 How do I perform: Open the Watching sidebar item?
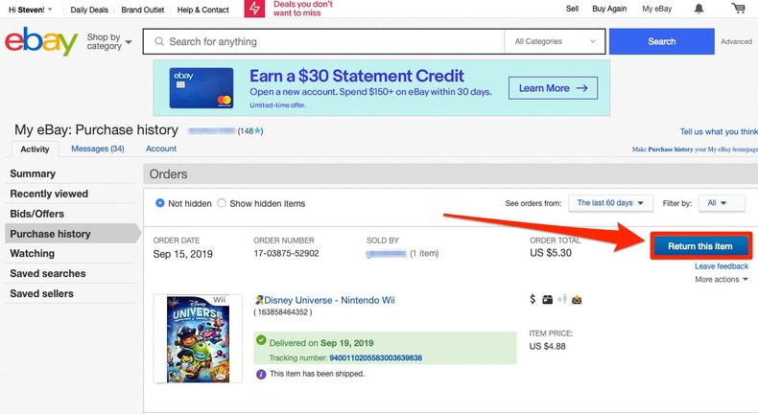pos(32,254)
